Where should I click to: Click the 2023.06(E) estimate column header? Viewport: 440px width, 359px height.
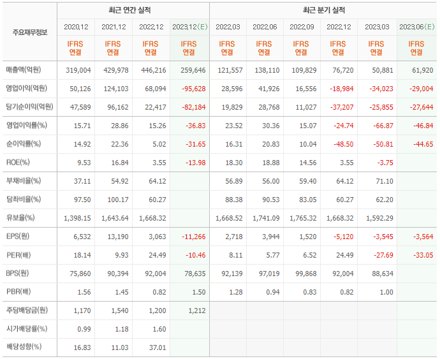click(417, 27)
